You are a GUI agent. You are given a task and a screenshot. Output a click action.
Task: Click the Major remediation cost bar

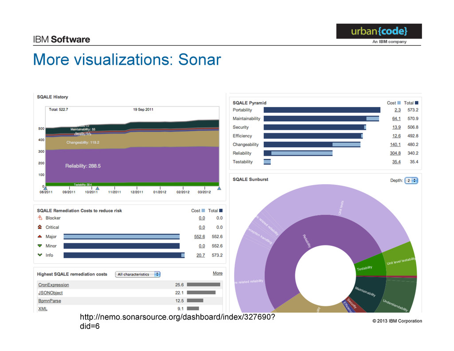[121, 237]
